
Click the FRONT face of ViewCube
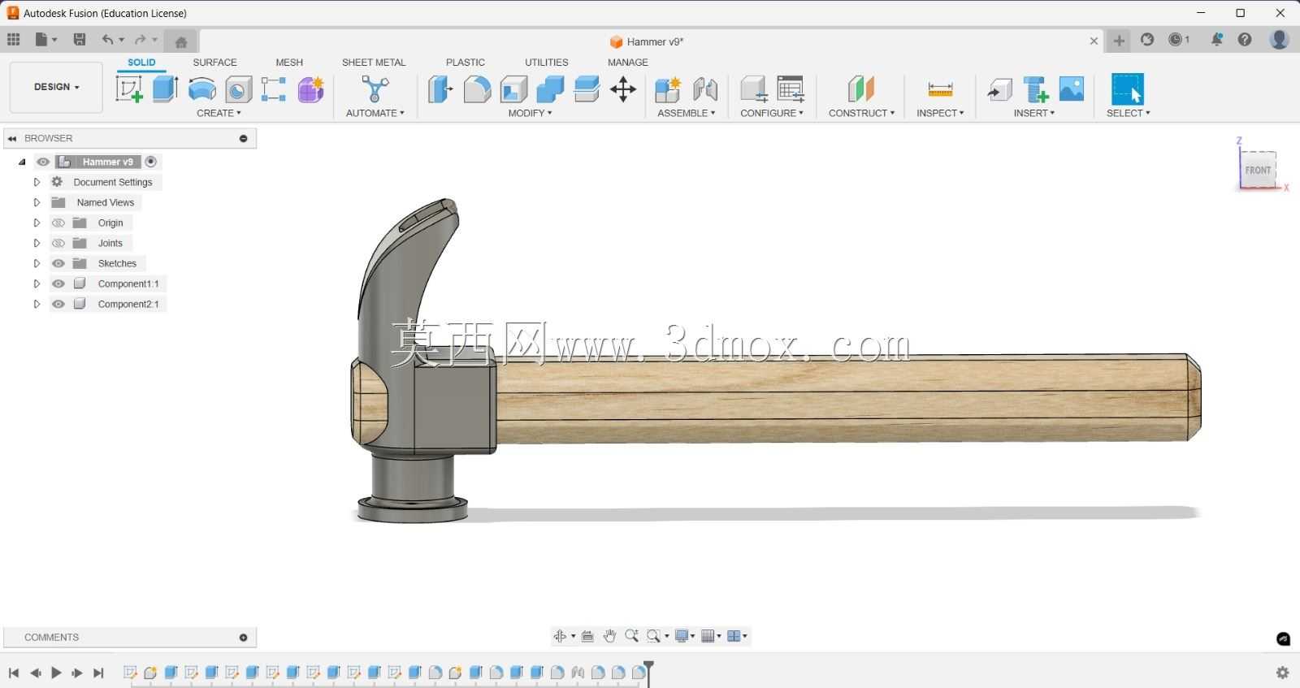pyautogui.click(x=1257, y=170)
